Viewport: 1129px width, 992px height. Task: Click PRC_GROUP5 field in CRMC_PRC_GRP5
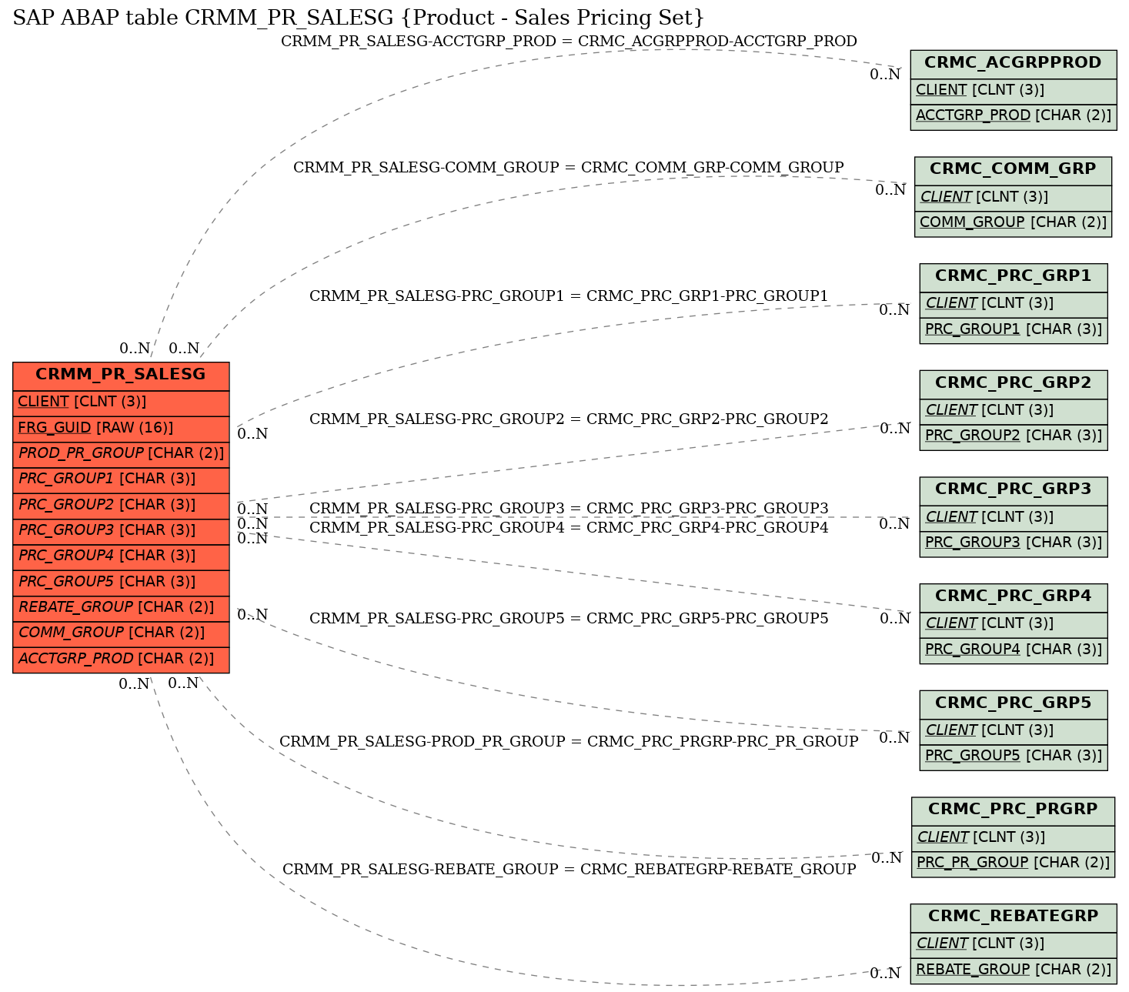(1013, 757)
